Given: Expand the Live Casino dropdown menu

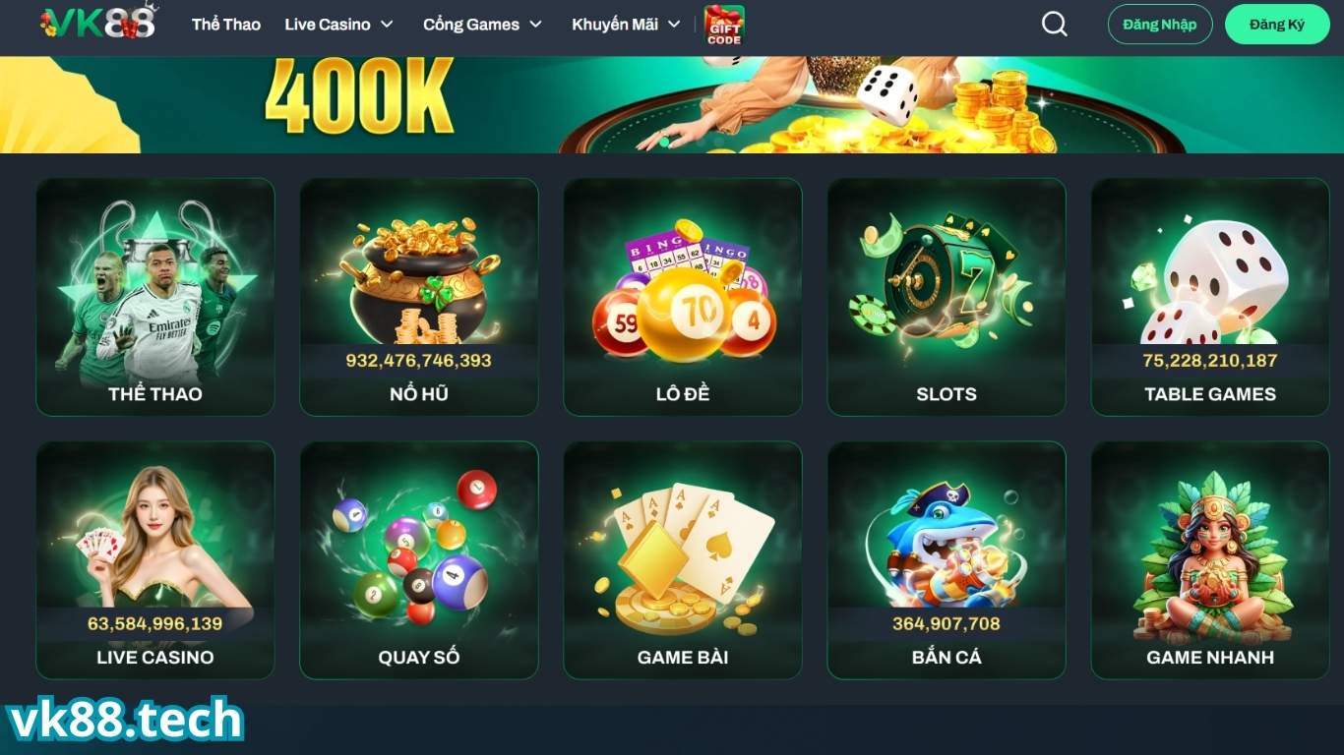Looking at the screenshot, I should point(339,25).
